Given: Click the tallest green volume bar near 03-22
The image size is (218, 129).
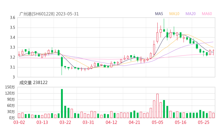Looking at the screenshot, I should (62, 103).
